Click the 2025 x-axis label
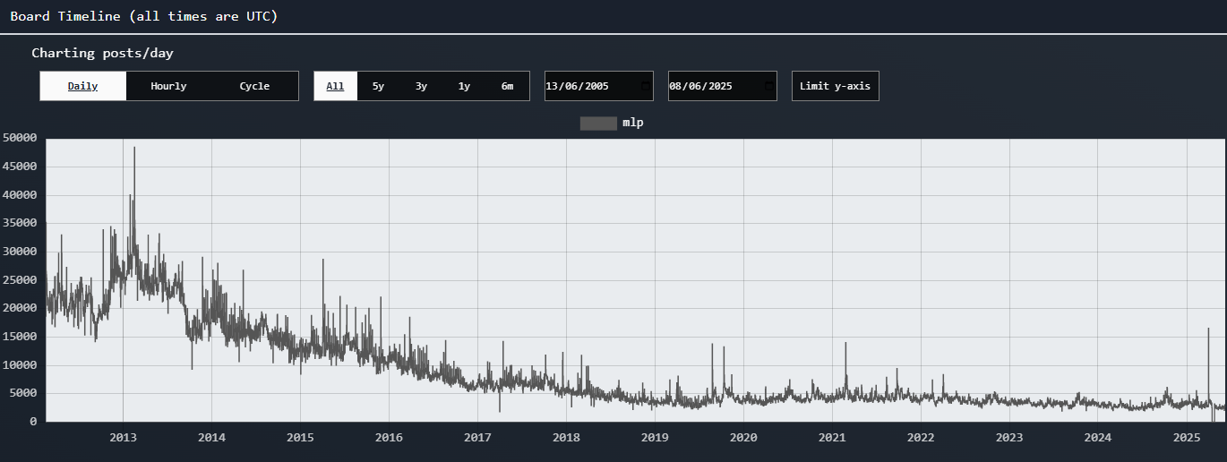The image size is (1227, 462). coord(1187,437)
